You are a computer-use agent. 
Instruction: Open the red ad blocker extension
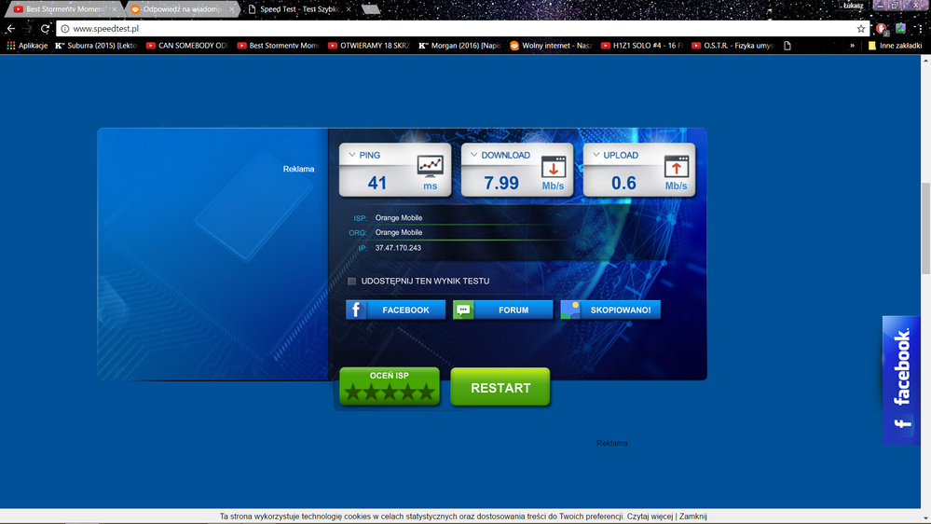click(882, 29)
